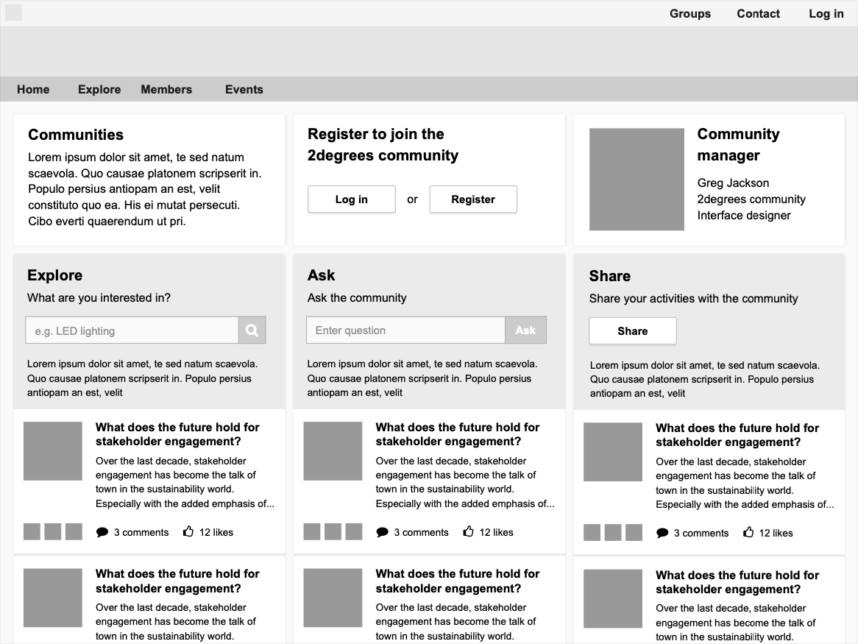The height and width of the screenshot is (644, 858).
Task: Open second article headline in Explore column
Action: (177, 581)
